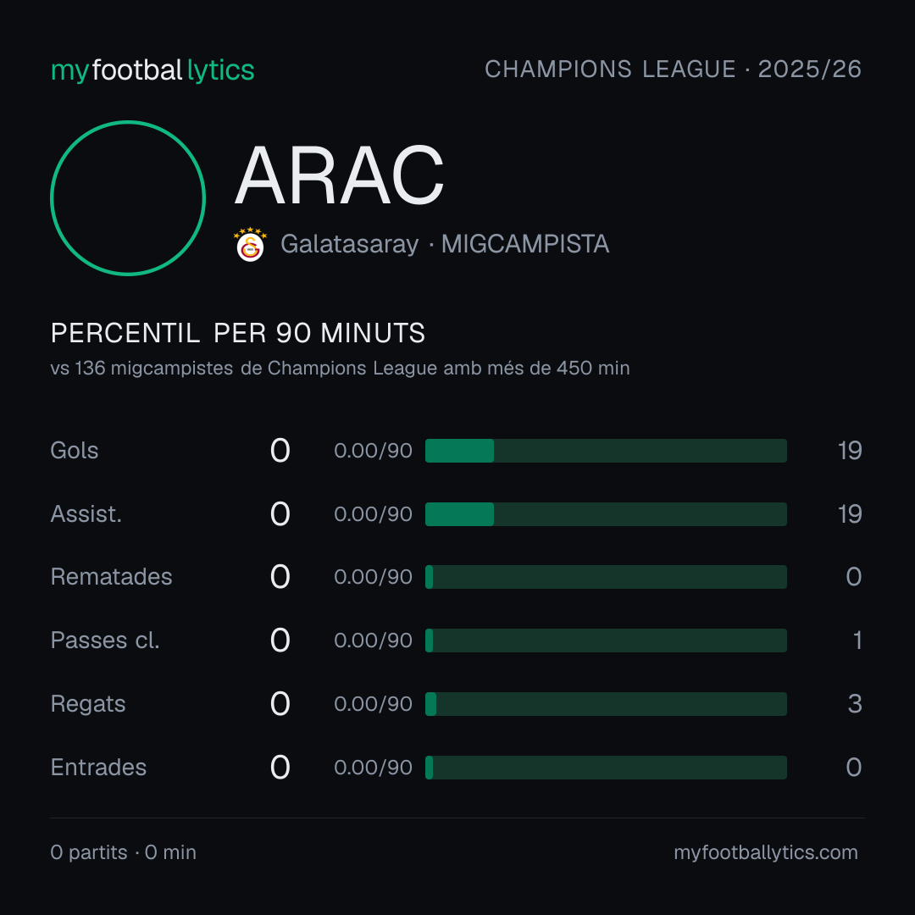Select the Galatasaray · MIGCAMPISTA text

(445, 244)
